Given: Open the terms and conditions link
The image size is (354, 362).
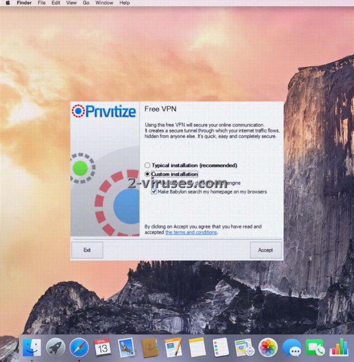Looking at the screenshot, I should tap(191, 232).
